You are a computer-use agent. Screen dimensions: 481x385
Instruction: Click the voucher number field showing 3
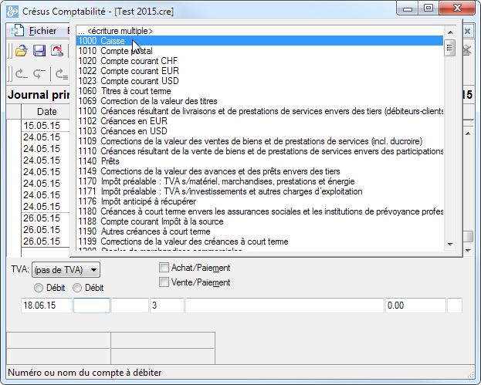coord(168,306)
